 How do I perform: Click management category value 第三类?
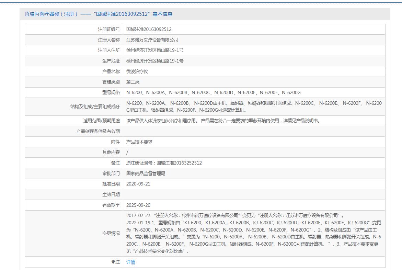click(133, 82)
